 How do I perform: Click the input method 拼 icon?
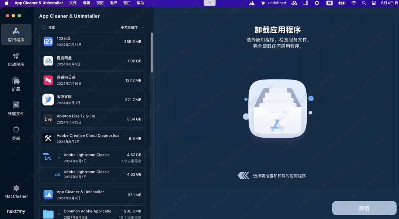(330, 3)
